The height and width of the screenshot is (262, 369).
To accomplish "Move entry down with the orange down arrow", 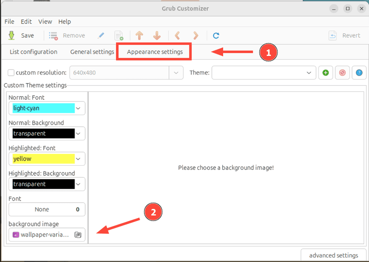I will click(156, 35).
